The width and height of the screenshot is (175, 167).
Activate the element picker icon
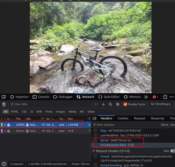4,97
